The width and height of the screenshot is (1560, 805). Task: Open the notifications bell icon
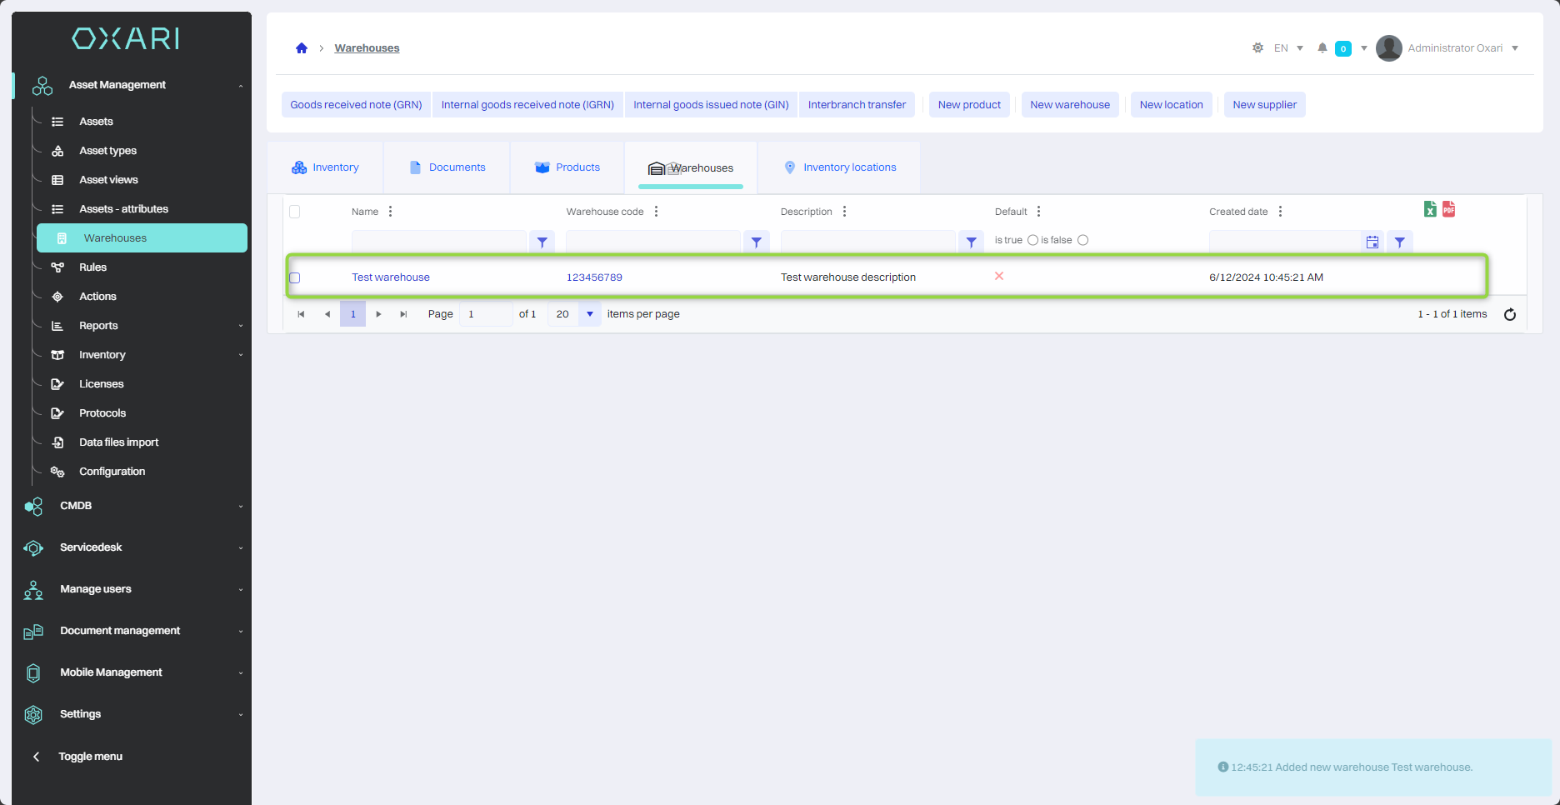(1322, 48)
